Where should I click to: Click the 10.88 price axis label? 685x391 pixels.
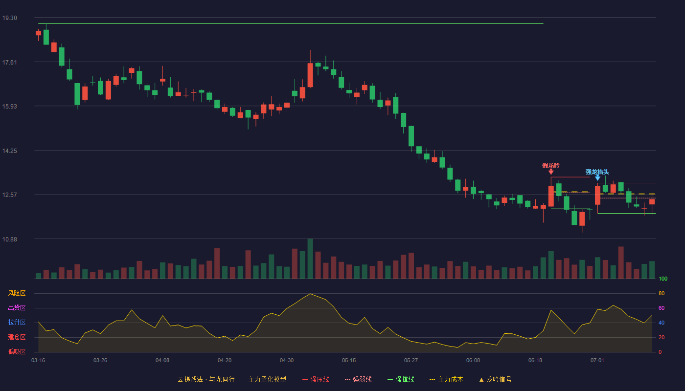[x=9, y=239]
